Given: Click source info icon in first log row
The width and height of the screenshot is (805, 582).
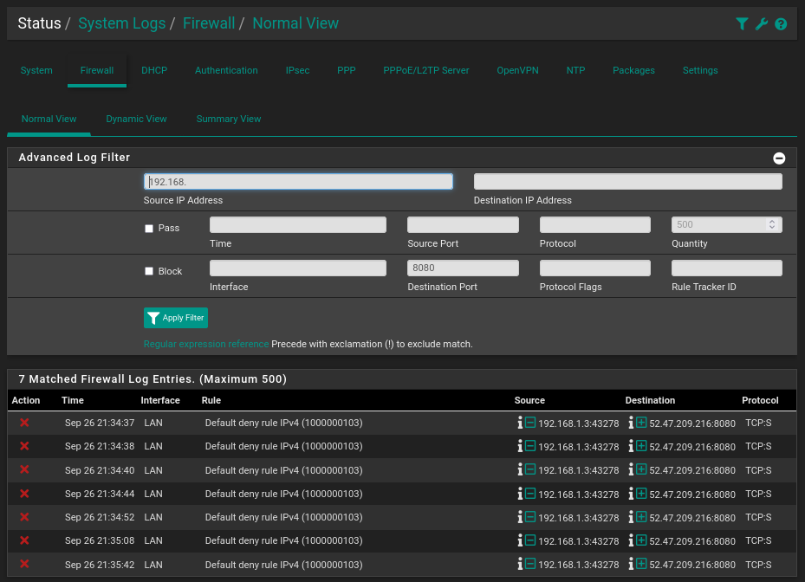Looking at the screenshot, I should point(520,423).
